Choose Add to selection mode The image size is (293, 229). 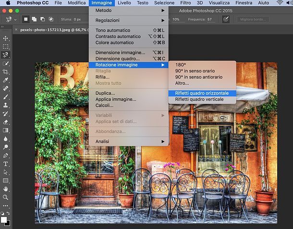point(34,19)
